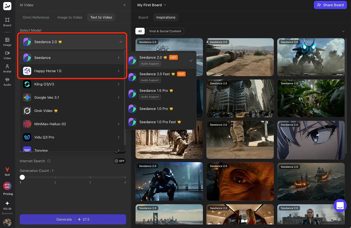Choose Seedance 1.0 Pro Fast from submenu
Screen dimensions: 351x228
tap(161, 122)
